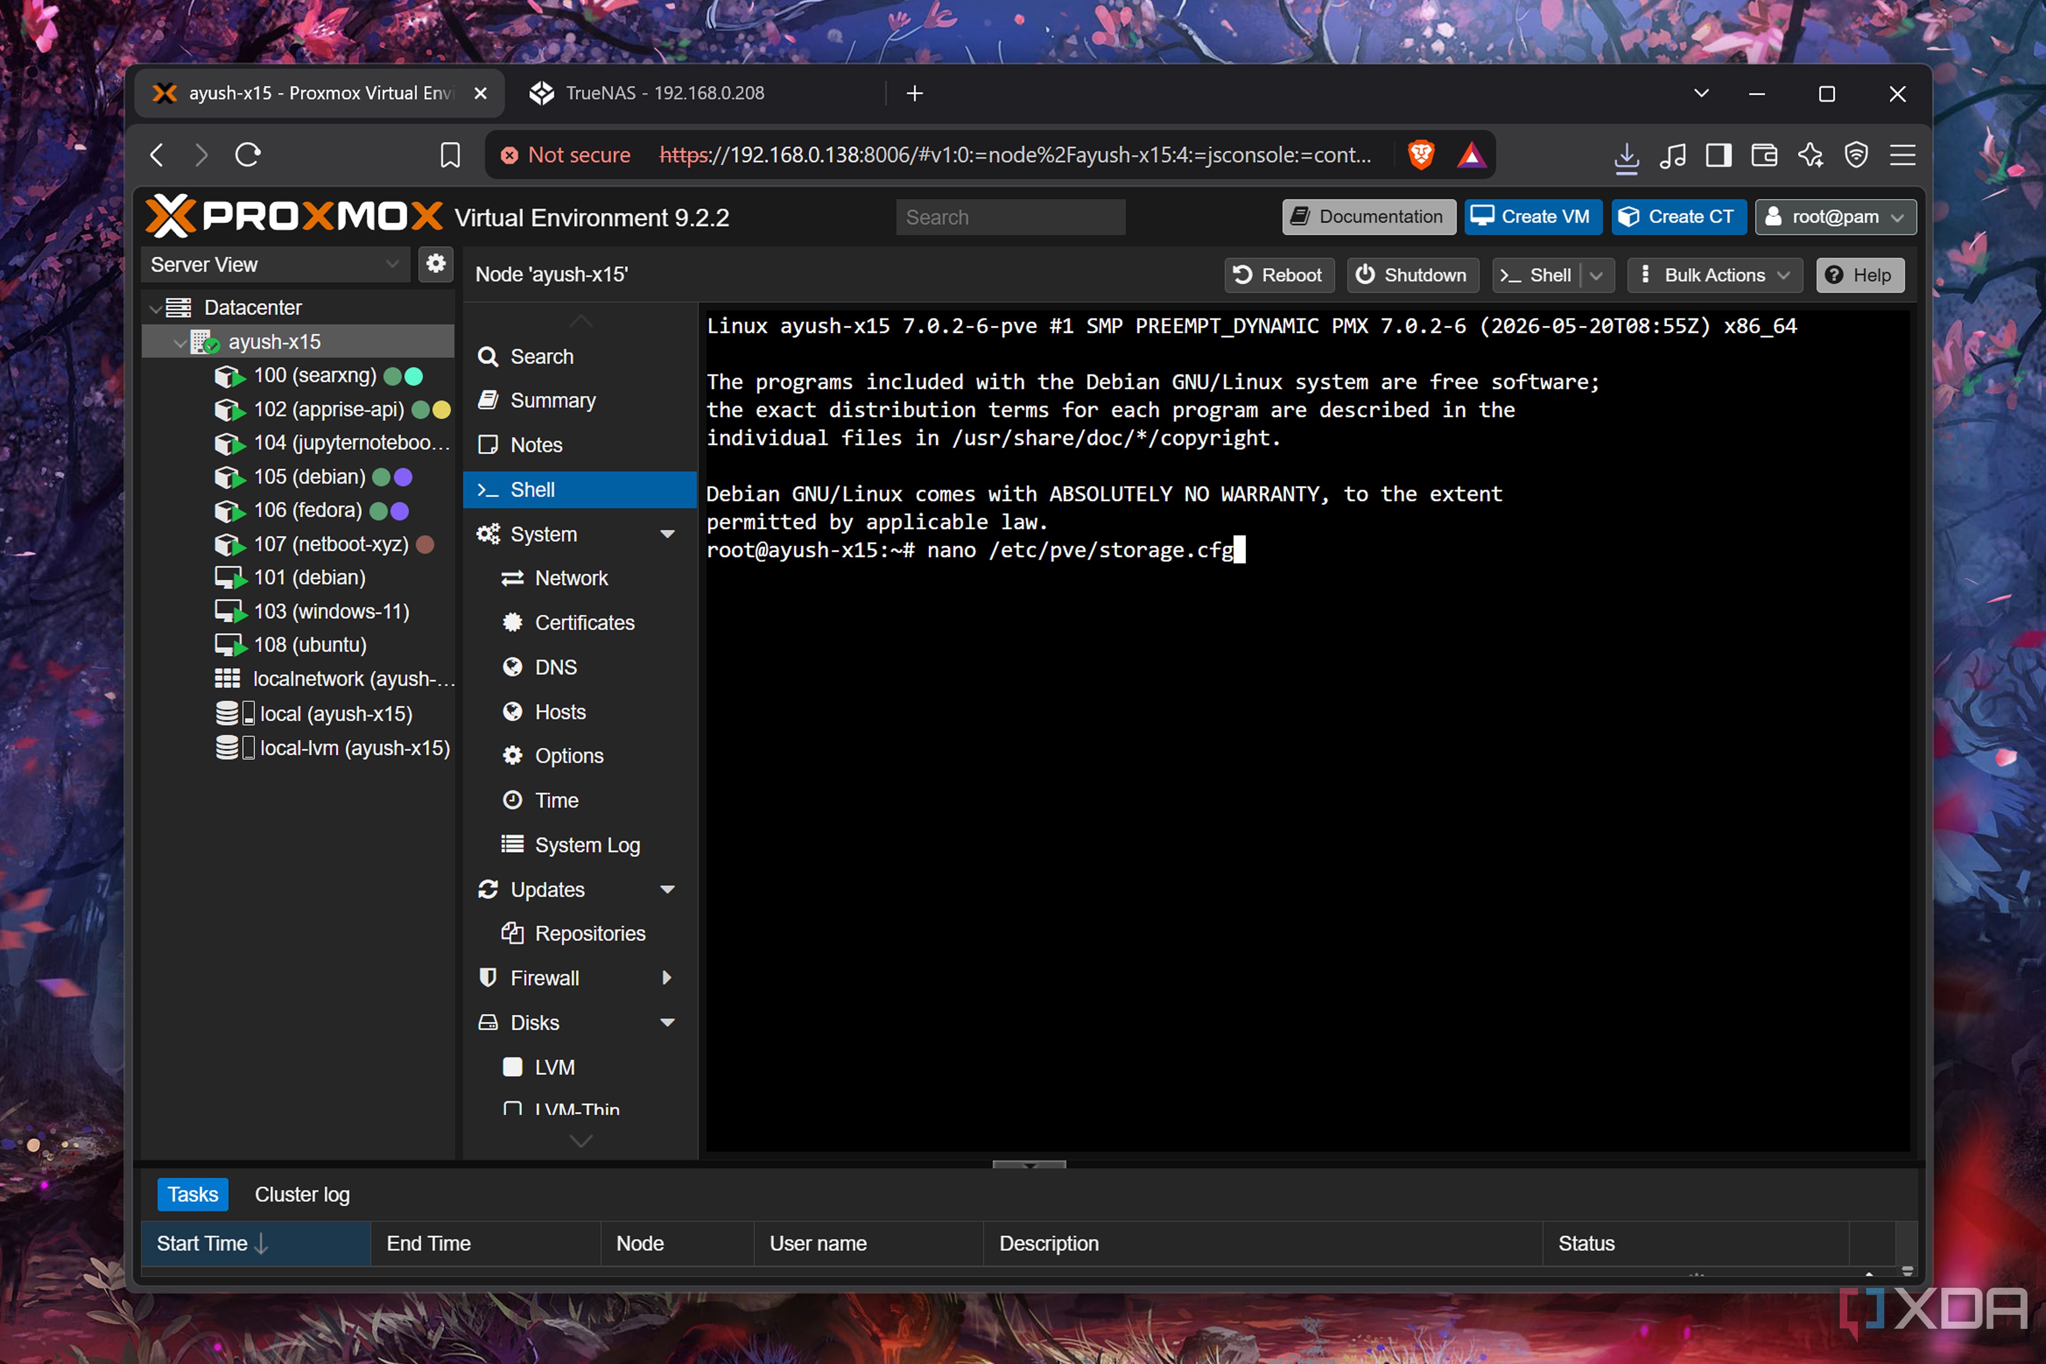
Task: Reload the Proxmox page
Action: pos(248,155)
